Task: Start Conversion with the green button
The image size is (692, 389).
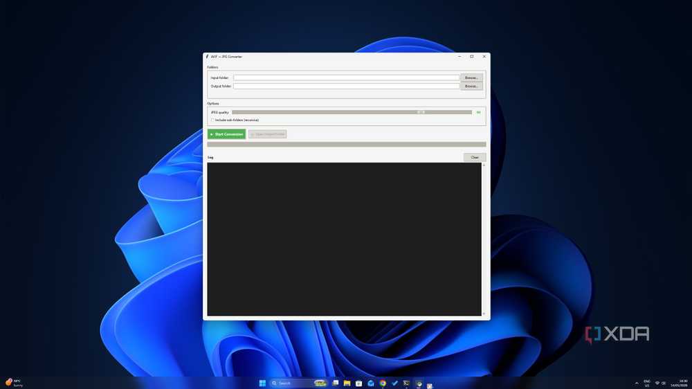Action: (226, 134)
